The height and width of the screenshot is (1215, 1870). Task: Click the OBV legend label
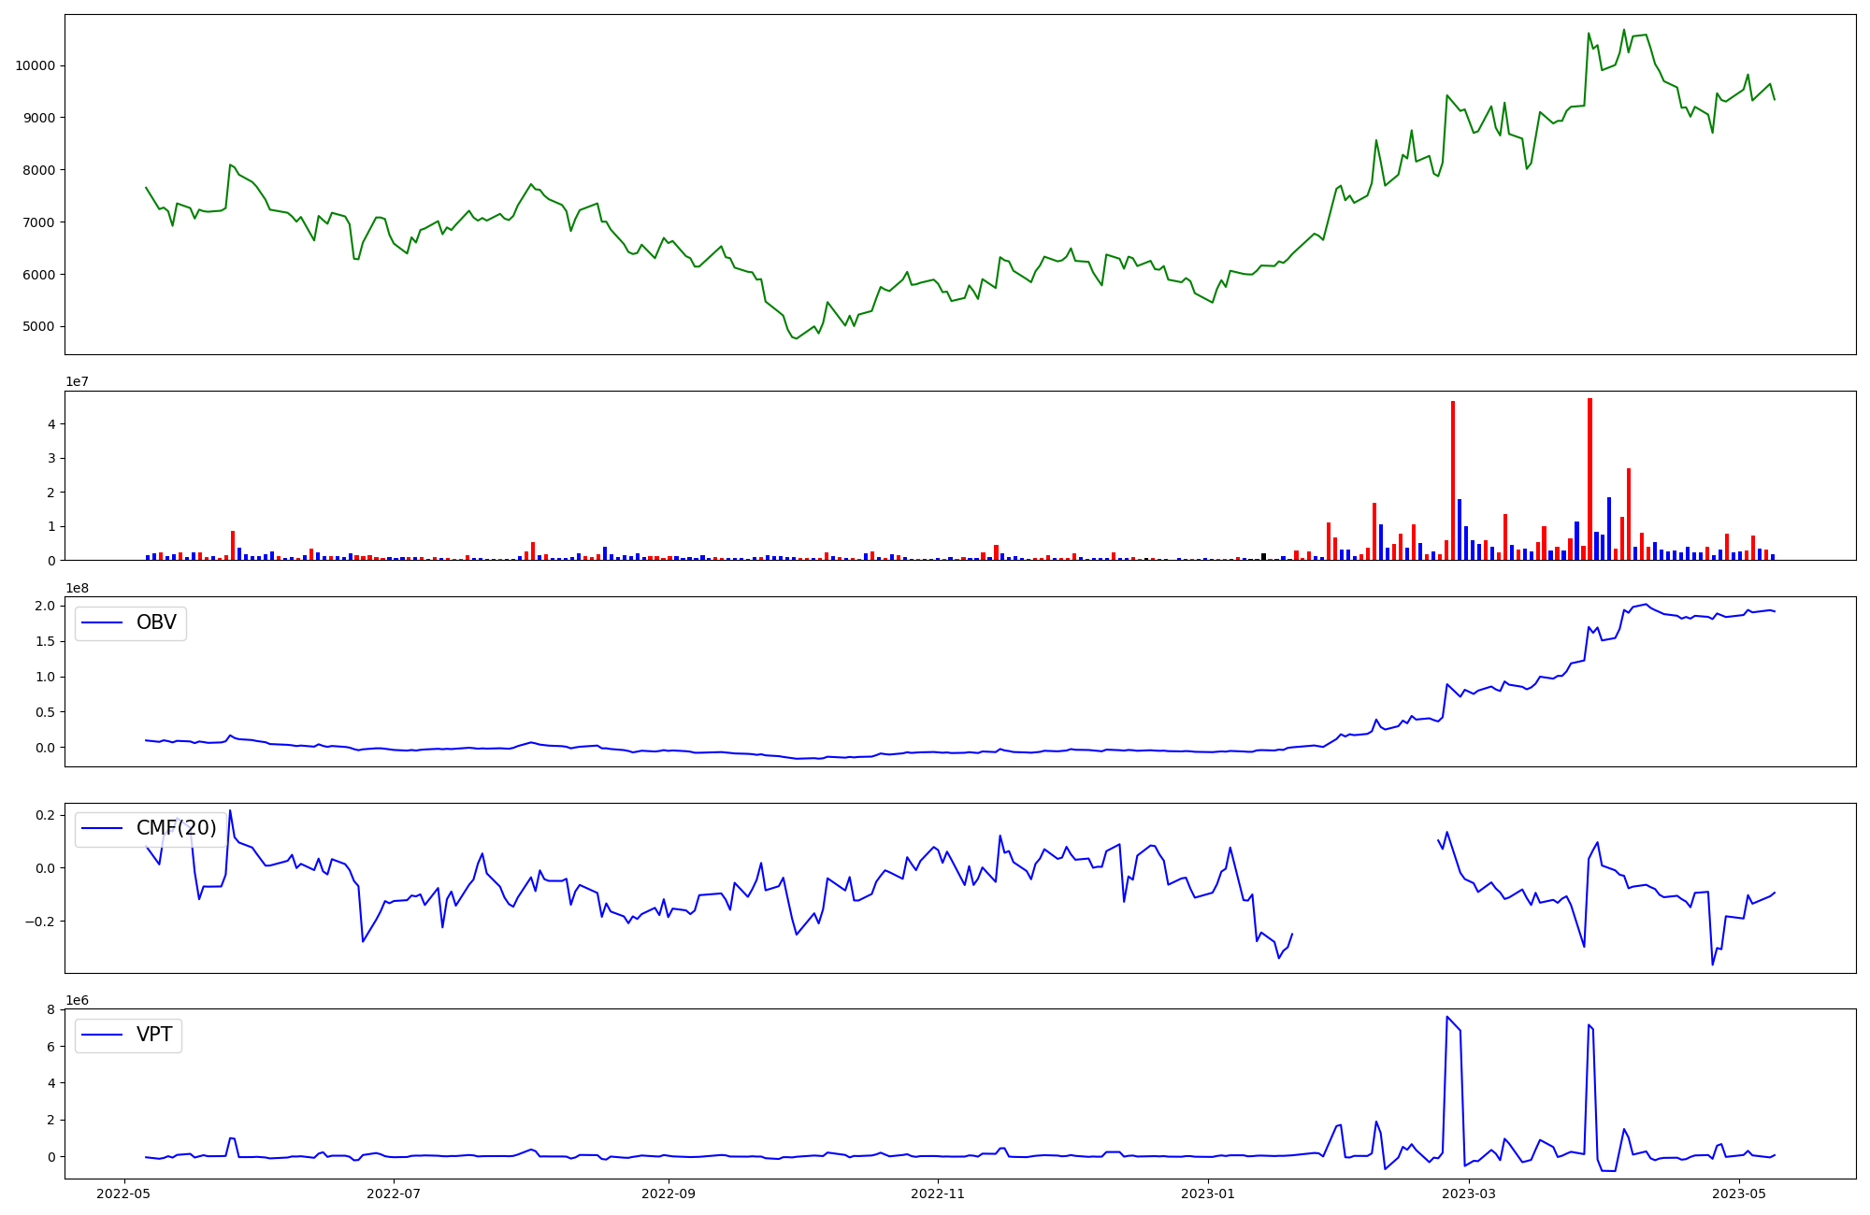coord(156,623)
